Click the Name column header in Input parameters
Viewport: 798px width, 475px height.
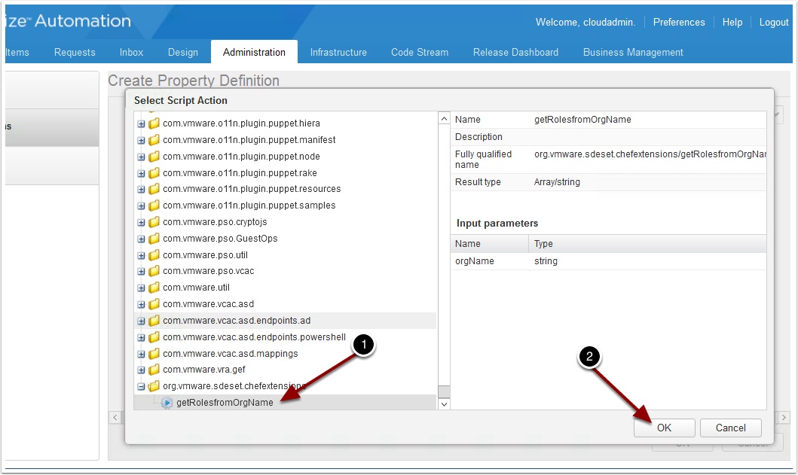coord(490,244)
